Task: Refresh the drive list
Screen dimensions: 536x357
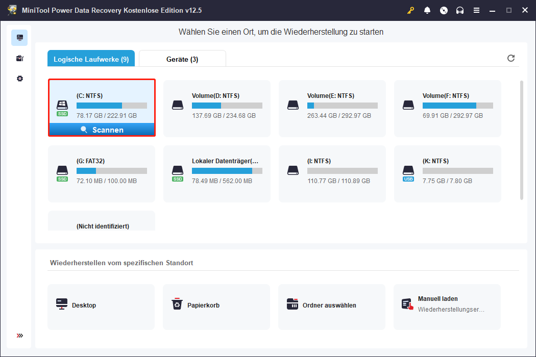Action: [x=510, y=58]
